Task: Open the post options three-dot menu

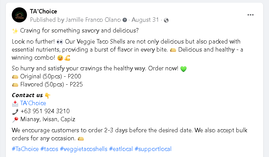Action: (250, 15)
